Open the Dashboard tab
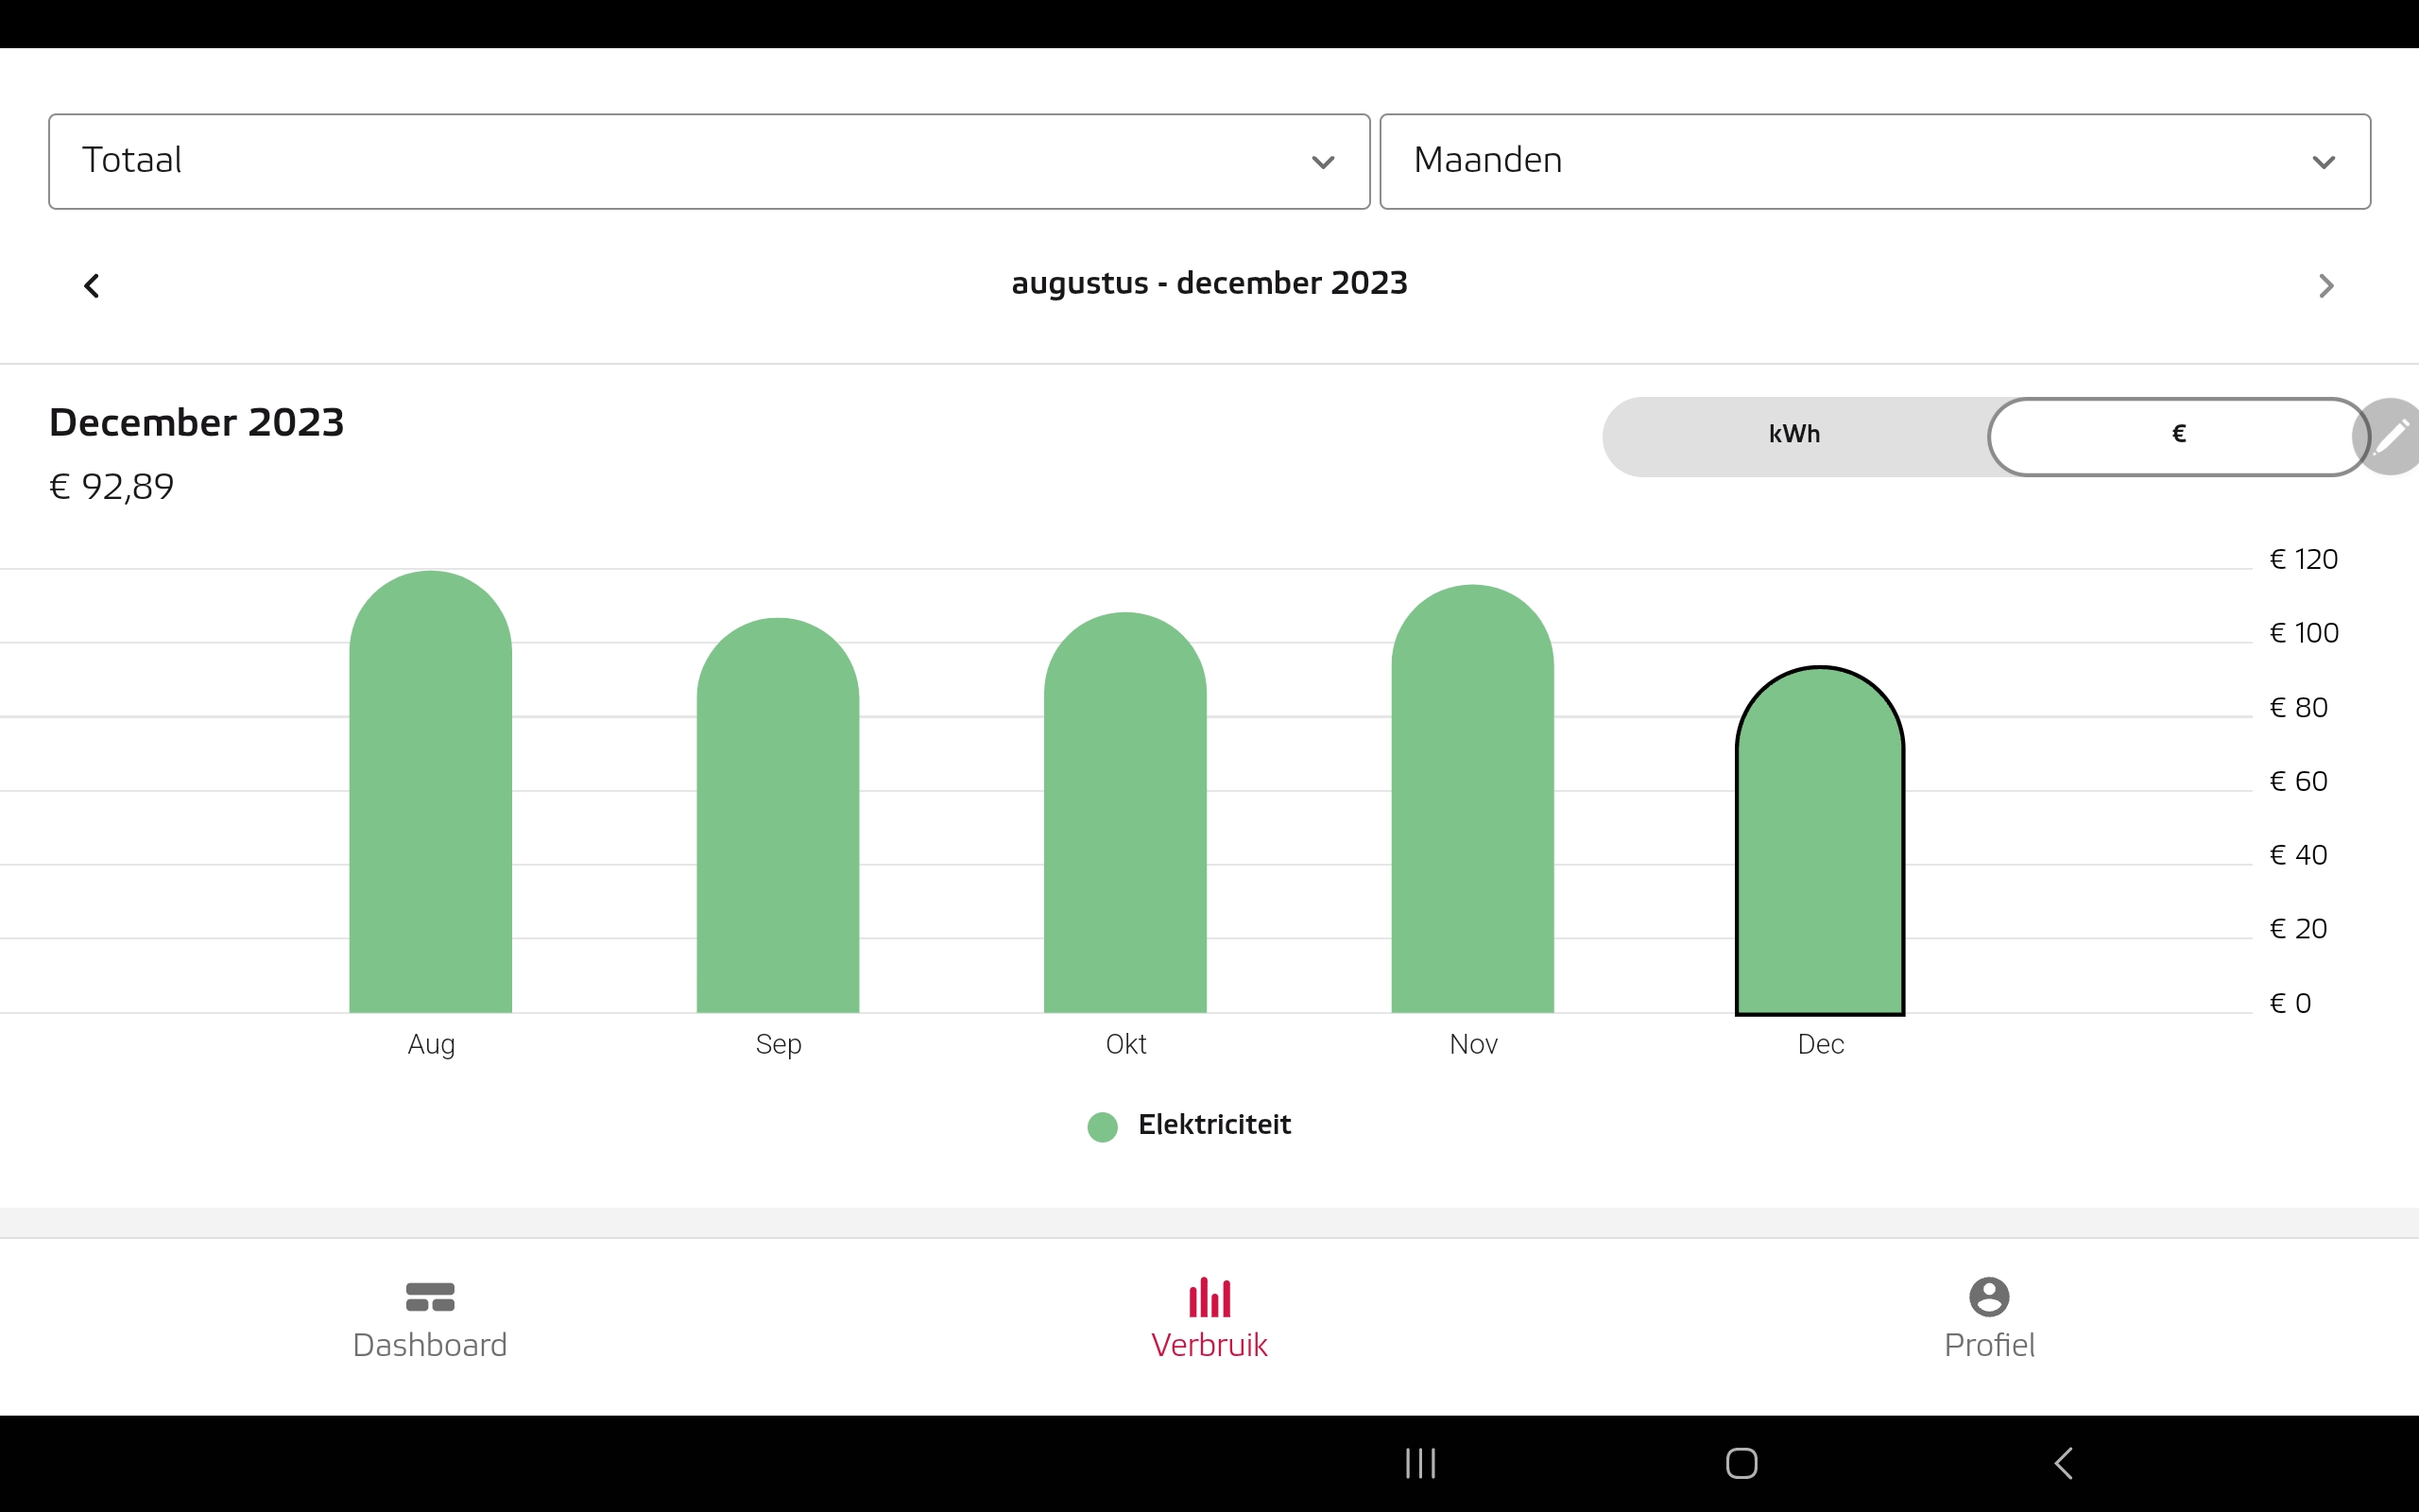The image size is (2419, 1512). [430, 1318]
